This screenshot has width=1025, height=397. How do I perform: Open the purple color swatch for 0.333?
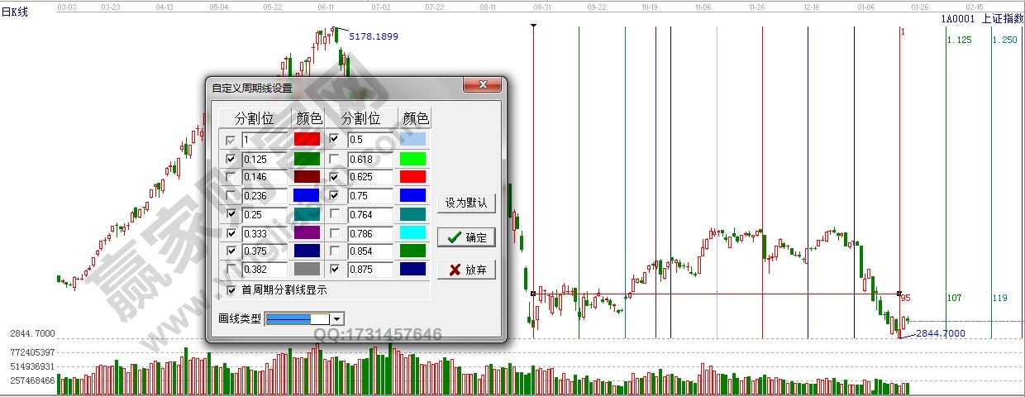point(307,232)
